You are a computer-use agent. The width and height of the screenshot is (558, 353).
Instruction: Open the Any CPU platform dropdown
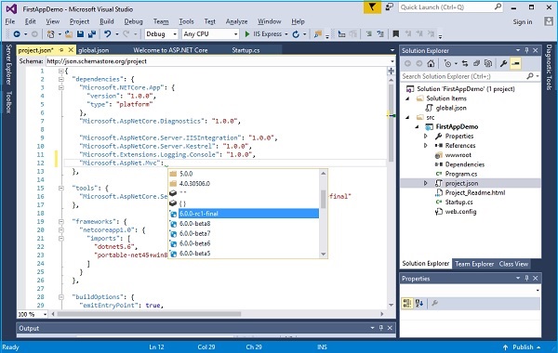[210, 34]
